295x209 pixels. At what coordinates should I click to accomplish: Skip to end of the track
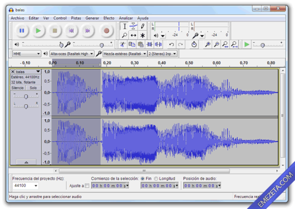pyautogui.click(x=88, y=31)
